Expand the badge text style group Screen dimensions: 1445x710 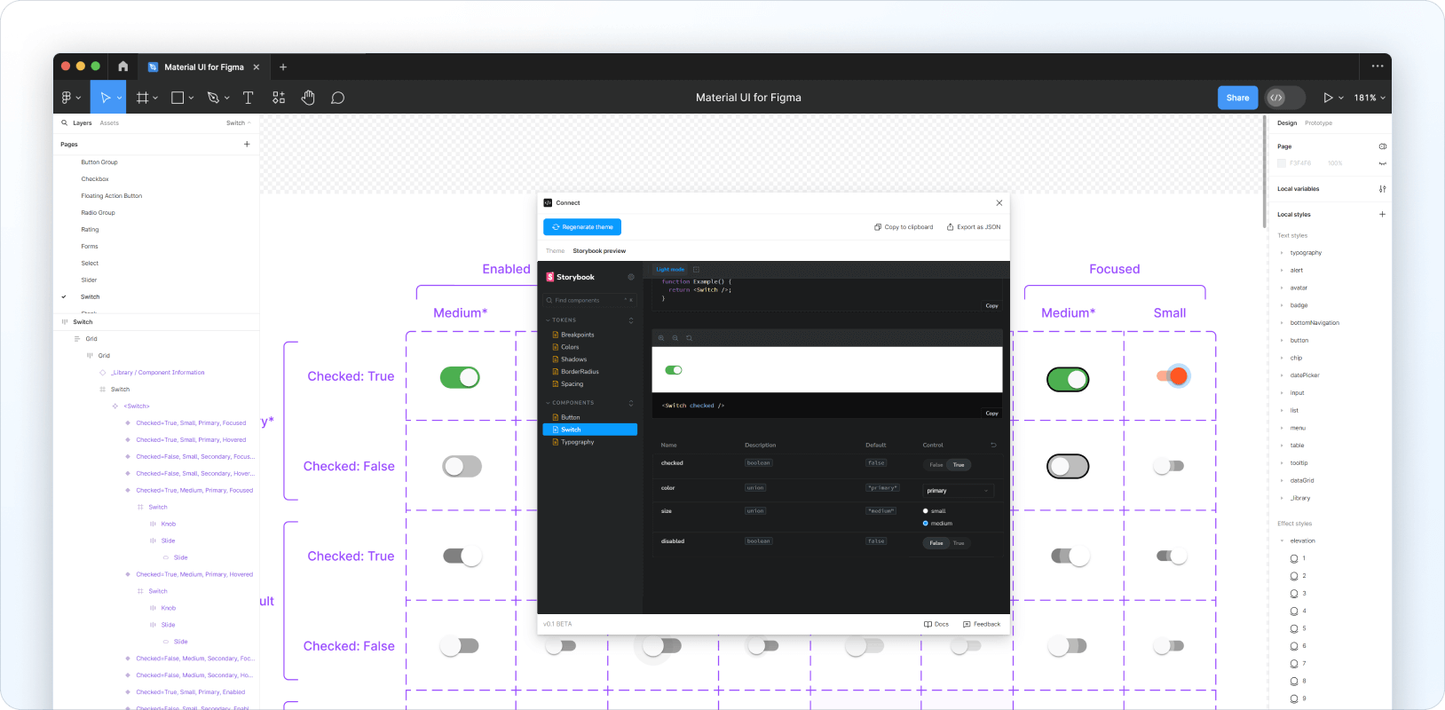click(1282, 305)
